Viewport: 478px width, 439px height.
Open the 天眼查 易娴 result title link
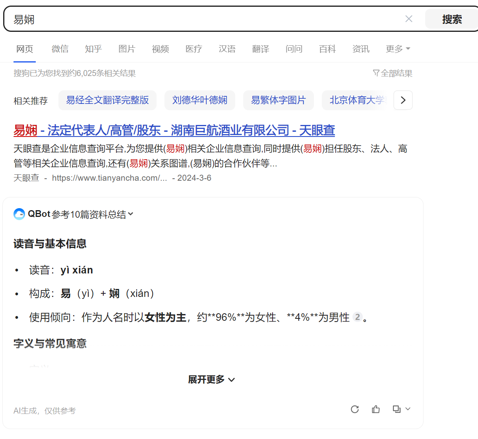tap(174, 130)
